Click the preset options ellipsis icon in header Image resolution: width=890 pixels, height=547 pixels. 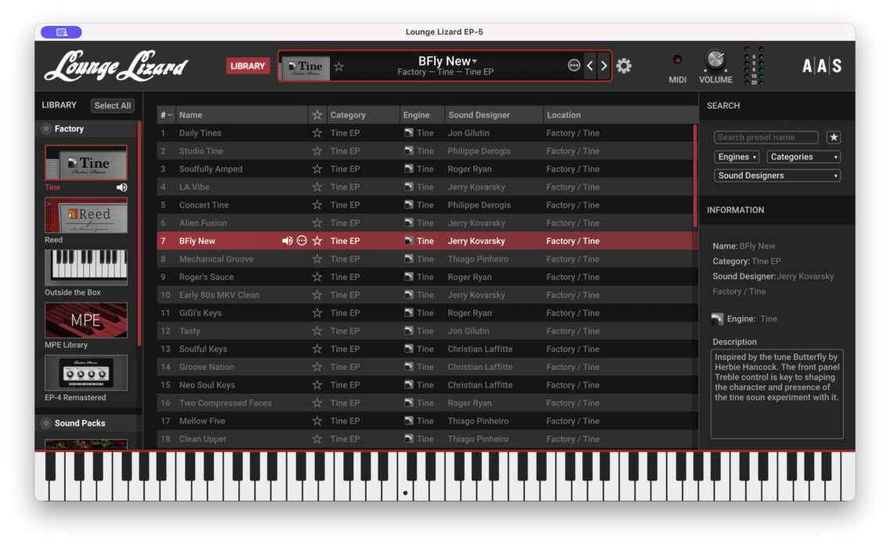(x=574, y=66)
